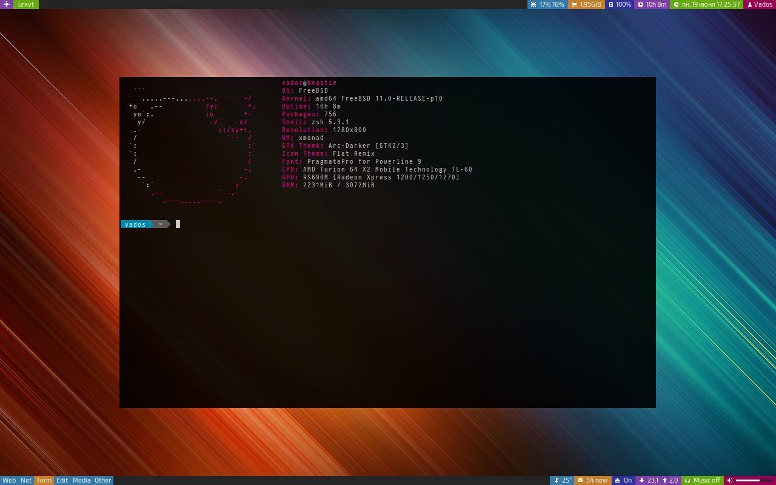The image size is (776, 485).
Task: Click vados@beastie header in terminal
Action: click(x=309, y=82)
